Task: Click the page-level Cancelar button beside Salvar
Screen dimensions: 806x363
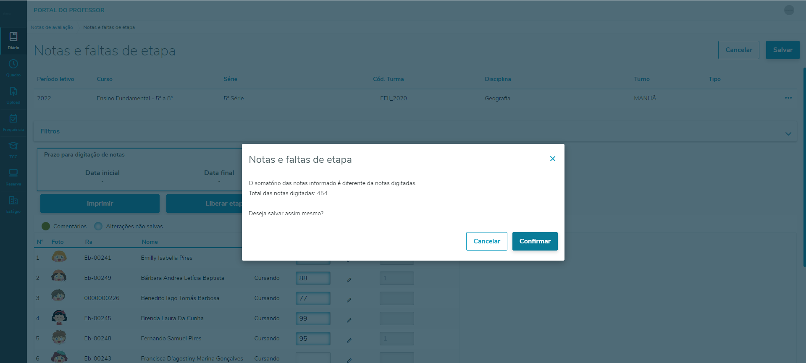Action: click(739, 50)
